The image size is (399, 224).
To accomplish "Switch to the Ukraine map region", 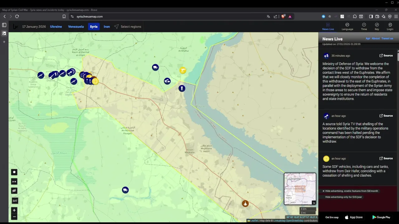I will click(x=56, y=26).
